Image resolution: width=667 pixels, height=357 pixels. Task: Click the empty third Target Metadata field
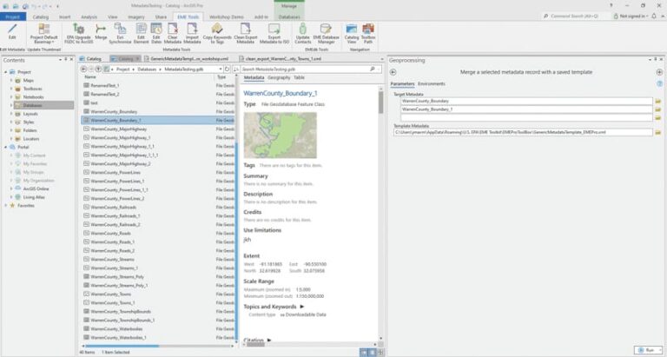coord(526,117)
